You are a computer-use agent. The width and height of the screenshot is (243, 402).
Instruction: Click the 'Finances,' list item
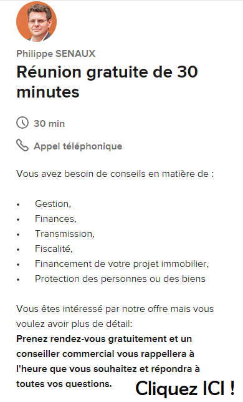[x=55, y=219]
